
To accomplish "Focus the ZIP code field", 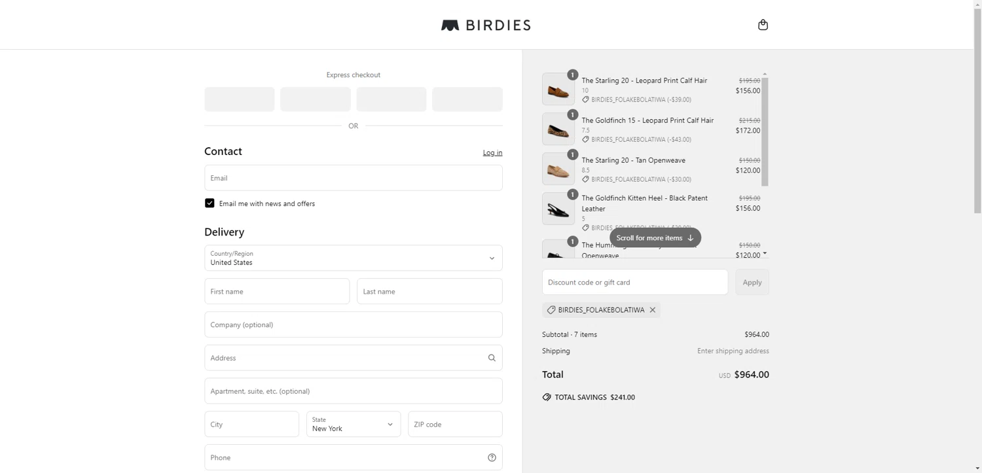I will [x=455, y=425].
